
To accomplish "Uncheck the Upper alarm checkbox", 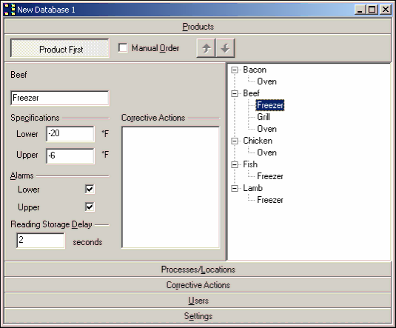I will [90, 207].
